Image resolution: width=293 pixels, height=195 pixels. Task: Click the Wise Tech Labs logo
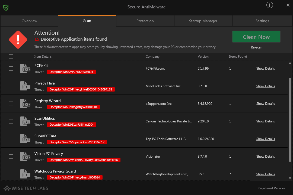point(26,188)
